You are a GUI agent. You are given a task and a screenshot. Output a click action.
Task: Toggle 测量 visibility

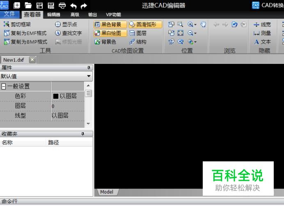[262, 33]
